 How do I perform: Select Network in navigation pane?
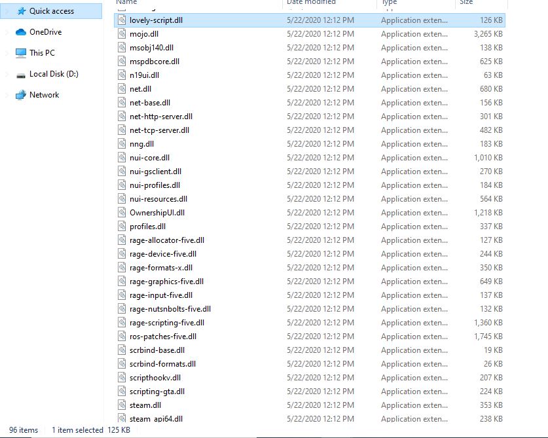coord(44,95)
